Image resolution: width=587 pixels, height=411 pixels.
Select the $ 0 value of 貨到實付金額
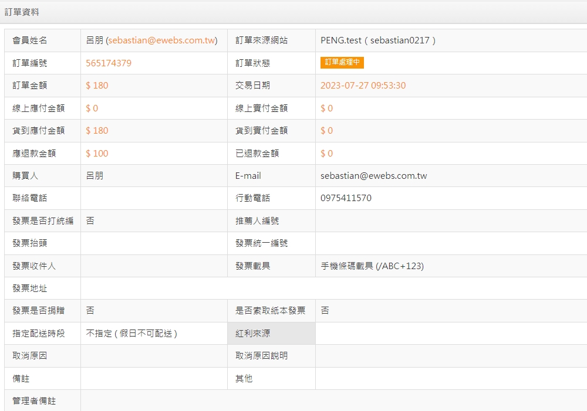click(326, 131)
